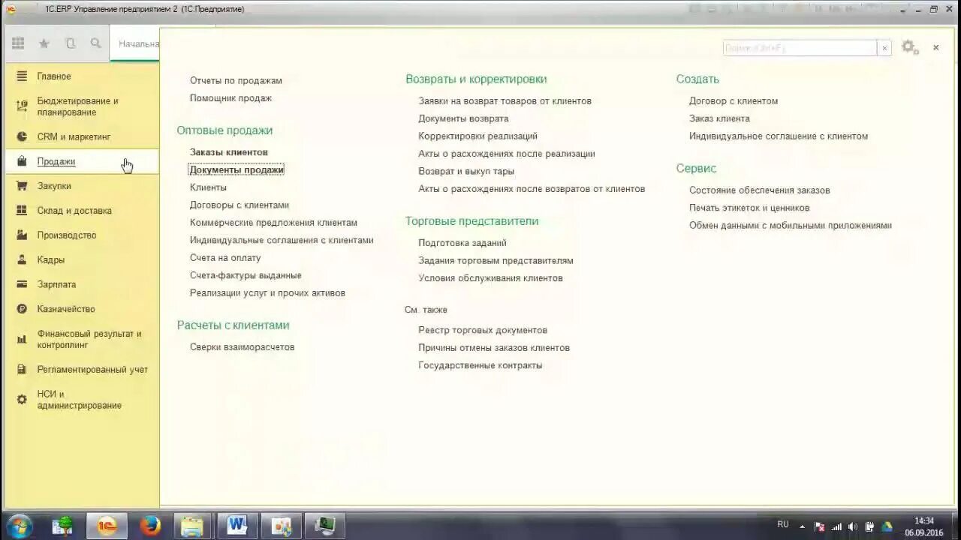Viewport: 961px width, 540px height.
Task: Open Заявки на возврат товаров от клиентов
Action: pyautogui.click(x=505, y=101)
